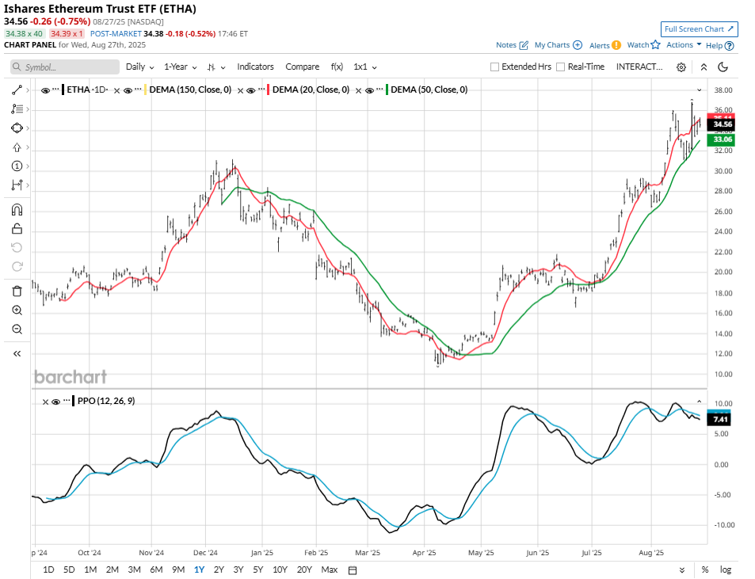The height and width of the screenshot is (579, 755).
Task: Expand the trend line tool options arrow
Action: point(28,90)
